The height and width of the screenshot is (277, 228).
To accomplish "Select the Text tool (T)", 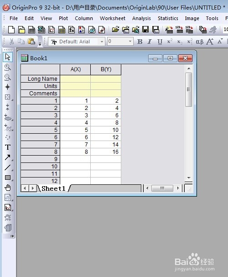I will tap(8, 147).
